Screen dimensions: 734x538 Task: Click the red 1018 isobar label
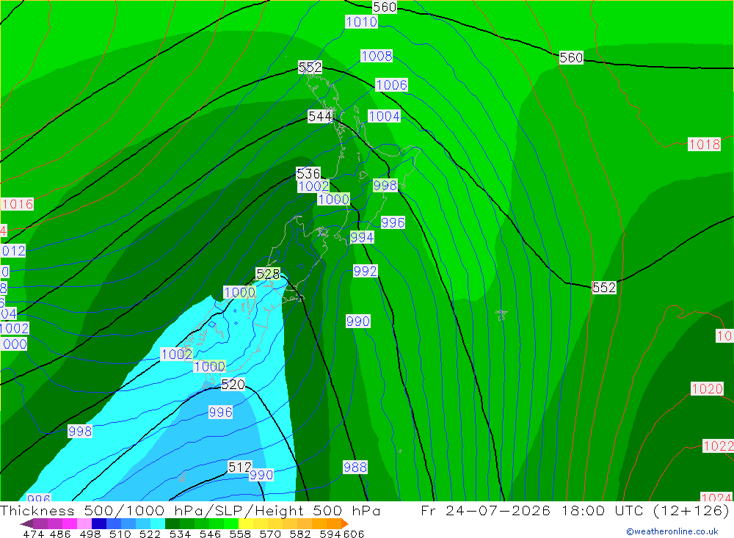[704, 144]
